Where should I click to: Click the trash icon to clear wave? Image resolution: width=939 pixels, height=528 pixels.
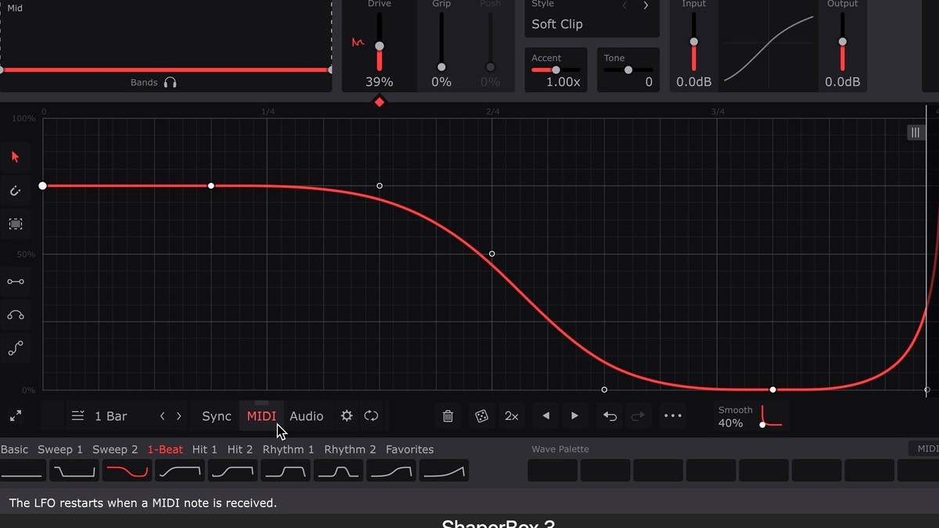point(448,416)
